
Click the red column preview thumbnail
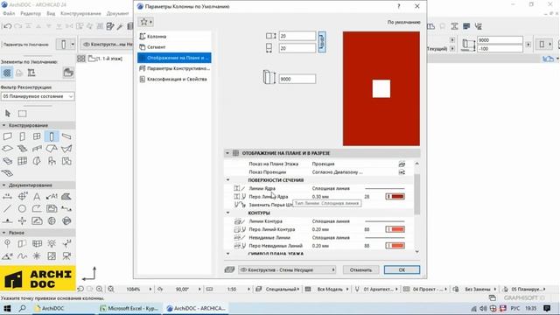click(381, 88)
